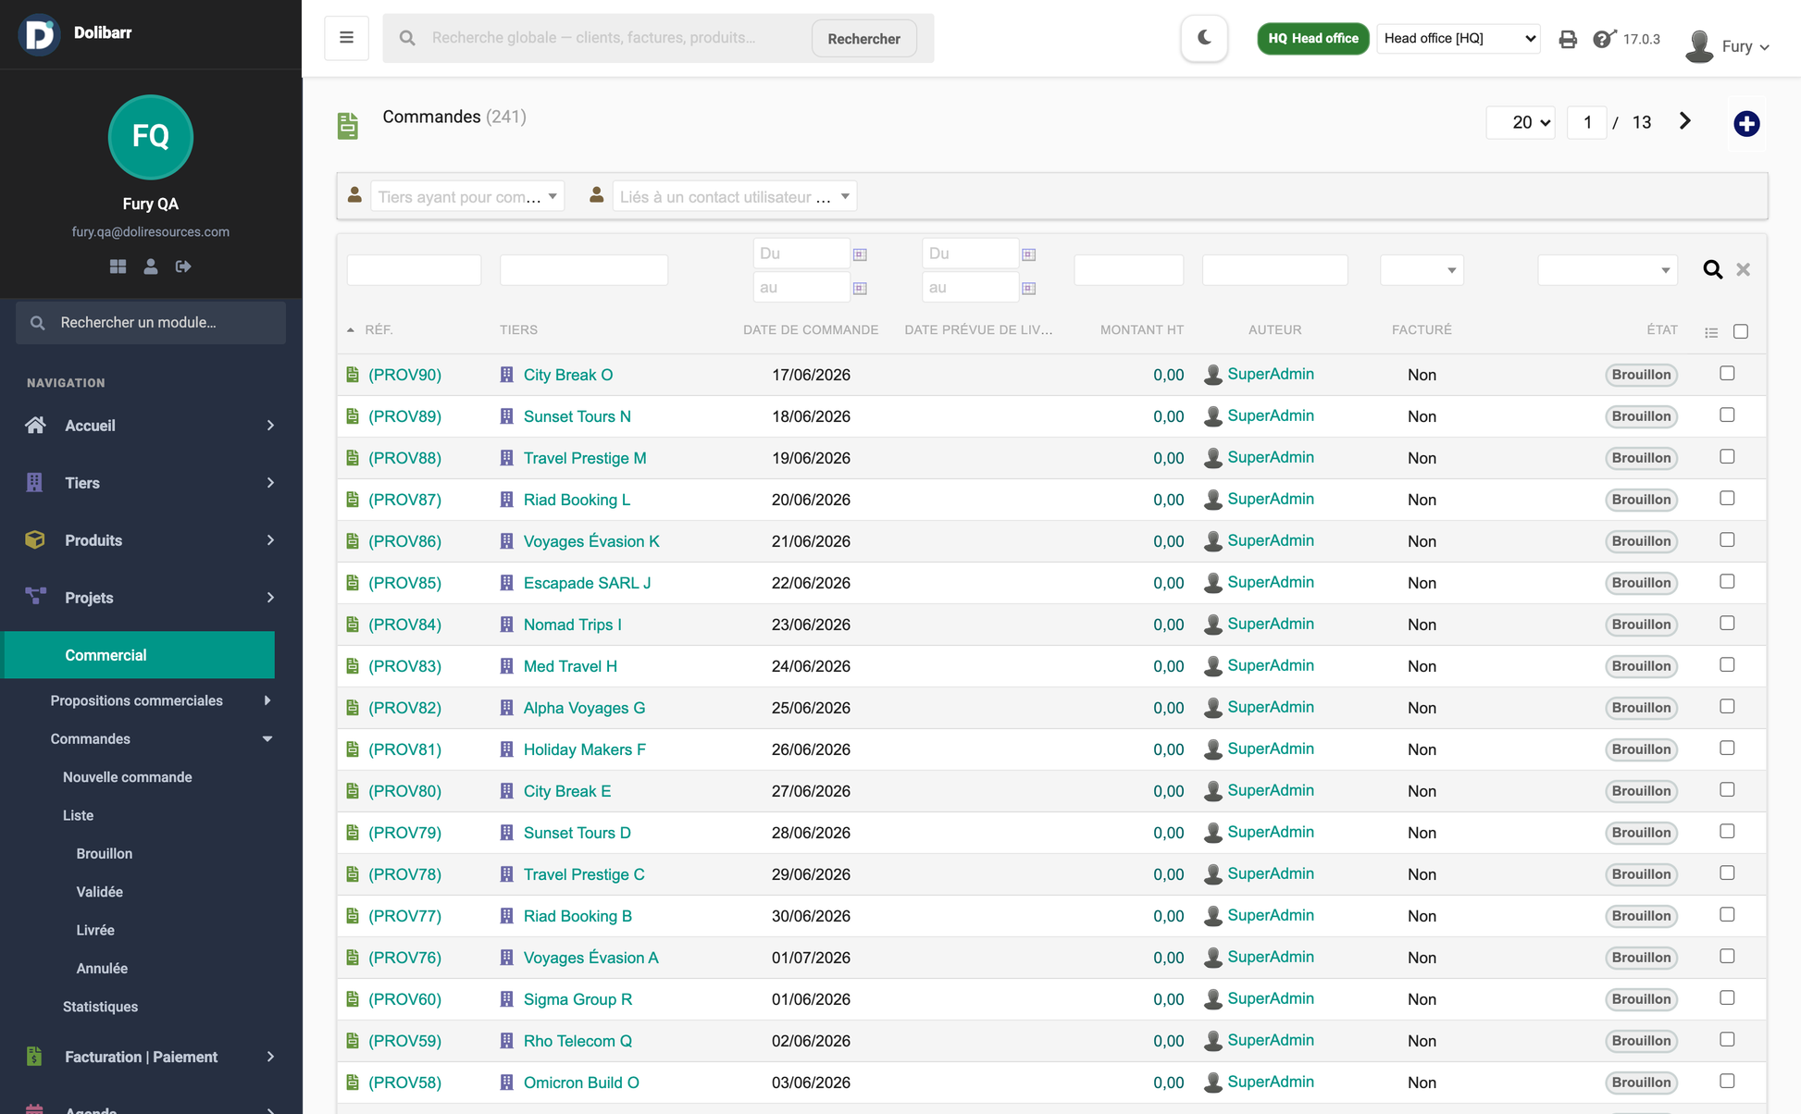Click the Produits box icon in sidebar
This screenshot has width=1801, height=1114.
click(35, 540)
